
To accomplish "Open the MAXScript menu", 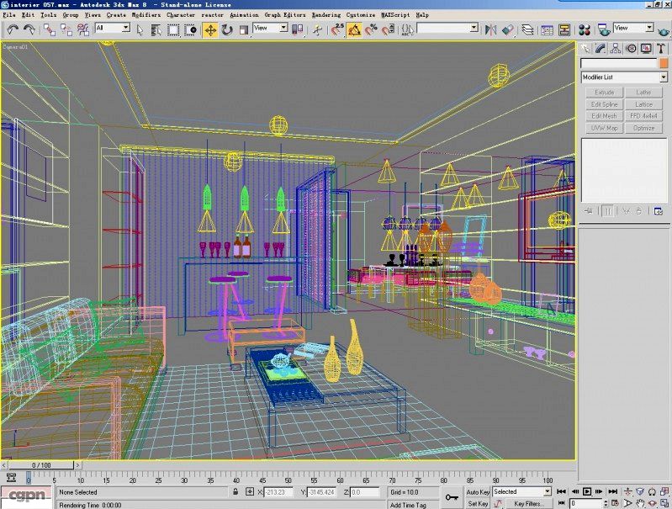I will click(x=395, y=14).
